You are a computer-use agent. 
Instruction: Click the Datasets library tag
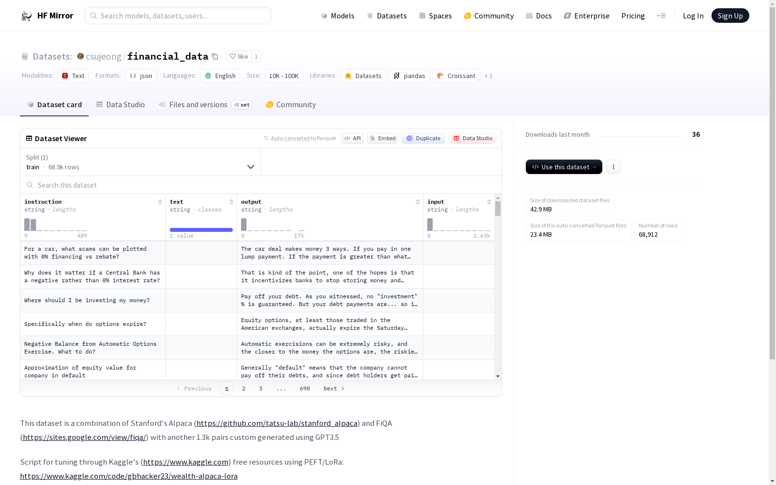[363, 76]
